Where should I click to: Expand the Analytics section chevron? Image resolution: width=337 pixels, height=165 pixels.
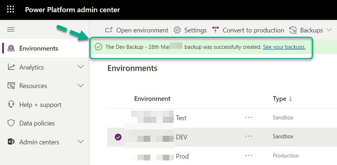point(80,67)
